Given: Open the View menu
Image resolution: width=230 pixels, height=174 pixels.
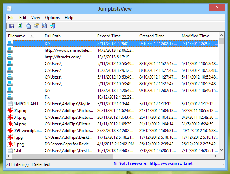Looking at the screenshot, I should click(x=35, y=18).
